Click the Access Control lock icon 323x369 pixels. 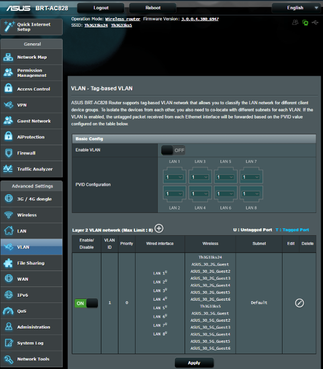click(x=9, y=89)
